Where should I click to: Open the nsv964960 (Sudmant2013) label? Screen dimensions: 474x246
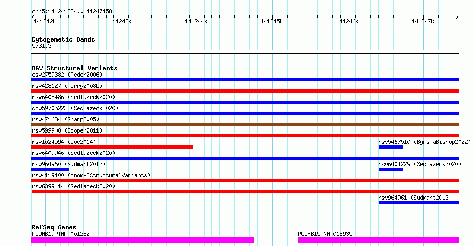click(x=69, y=164)
